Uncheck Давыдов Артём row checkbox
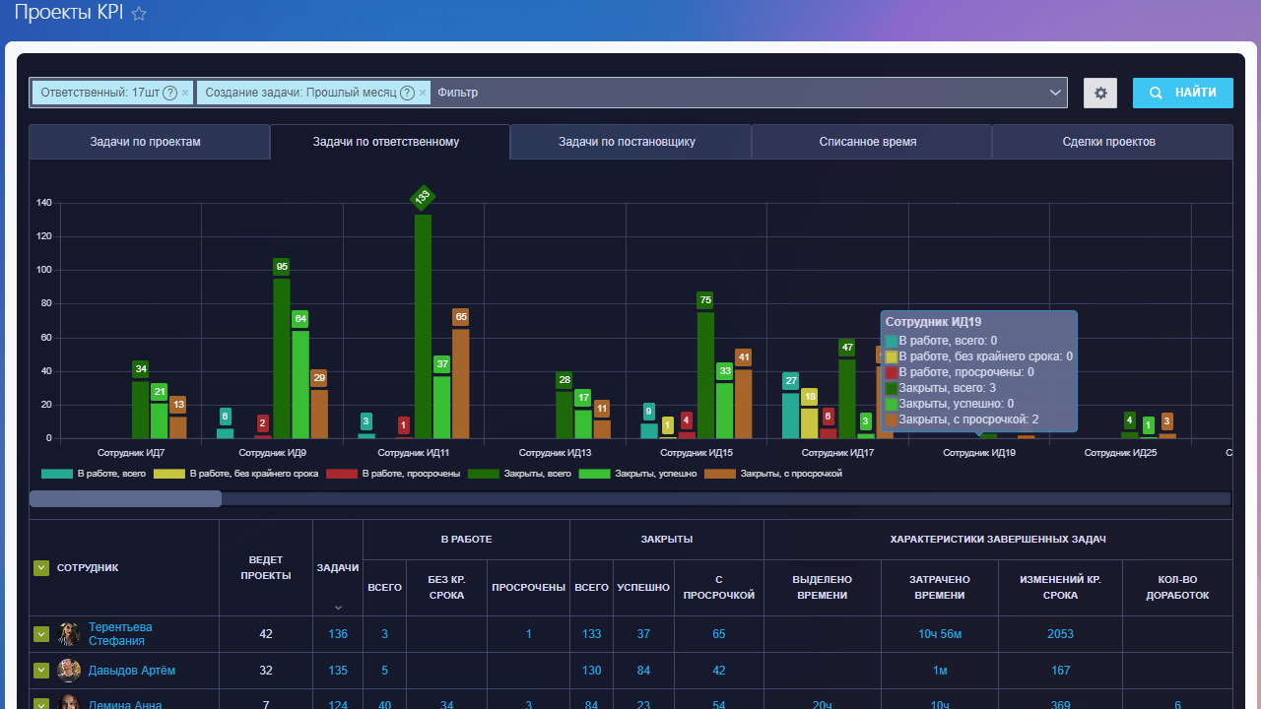Viewport: 1261px width, 709px height. (x=41, y=671)
